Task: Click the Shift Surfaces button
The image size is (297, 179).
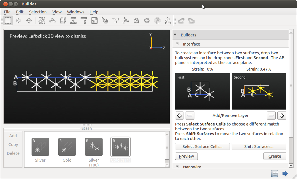Action: tap(259, 147)
